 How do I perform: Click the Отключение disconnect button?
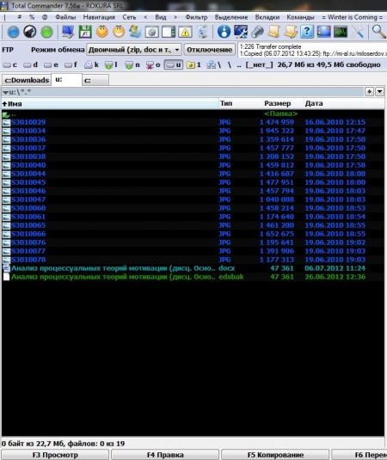pyautogui.click(x=210, y=50)
